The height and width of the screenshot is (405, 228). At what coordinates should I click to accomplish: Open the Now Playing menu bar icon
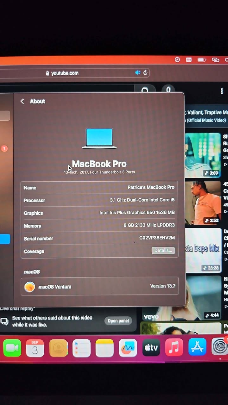pyautogui.click(x=177, y=59)
